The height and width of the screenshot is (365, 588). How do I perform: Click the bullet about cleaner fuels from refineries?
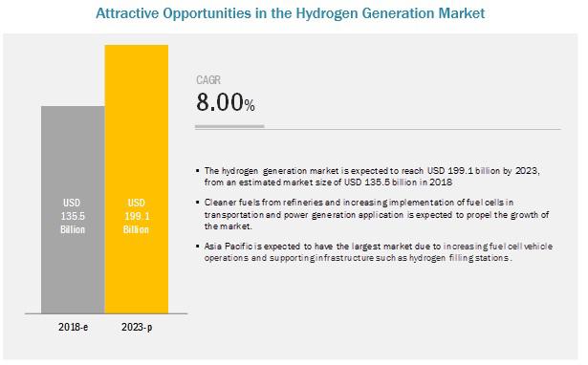(377, 214)
